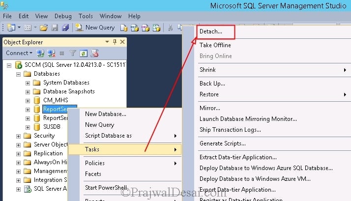Click the Refresh icon in Object Explorer
This screenshot has height=201, width=351.
pyautogui.click(x=84, y=53)
